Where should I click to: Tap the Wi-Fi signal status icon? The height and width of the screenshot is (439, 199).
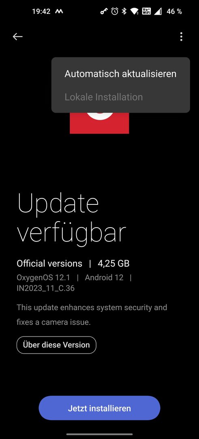(x=135, y=11)
